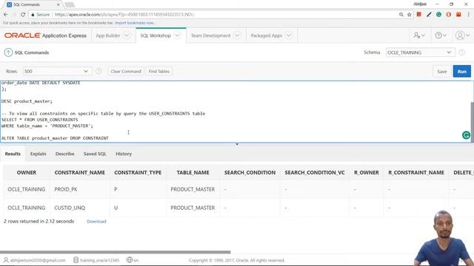Open account profile avatar menu
This screenshot has width=474, height=266.
(462, 35)
